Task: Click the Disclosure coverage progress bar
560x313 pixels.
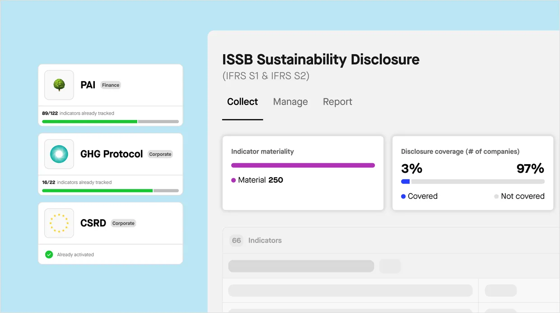Action: [x=472, y=181]
